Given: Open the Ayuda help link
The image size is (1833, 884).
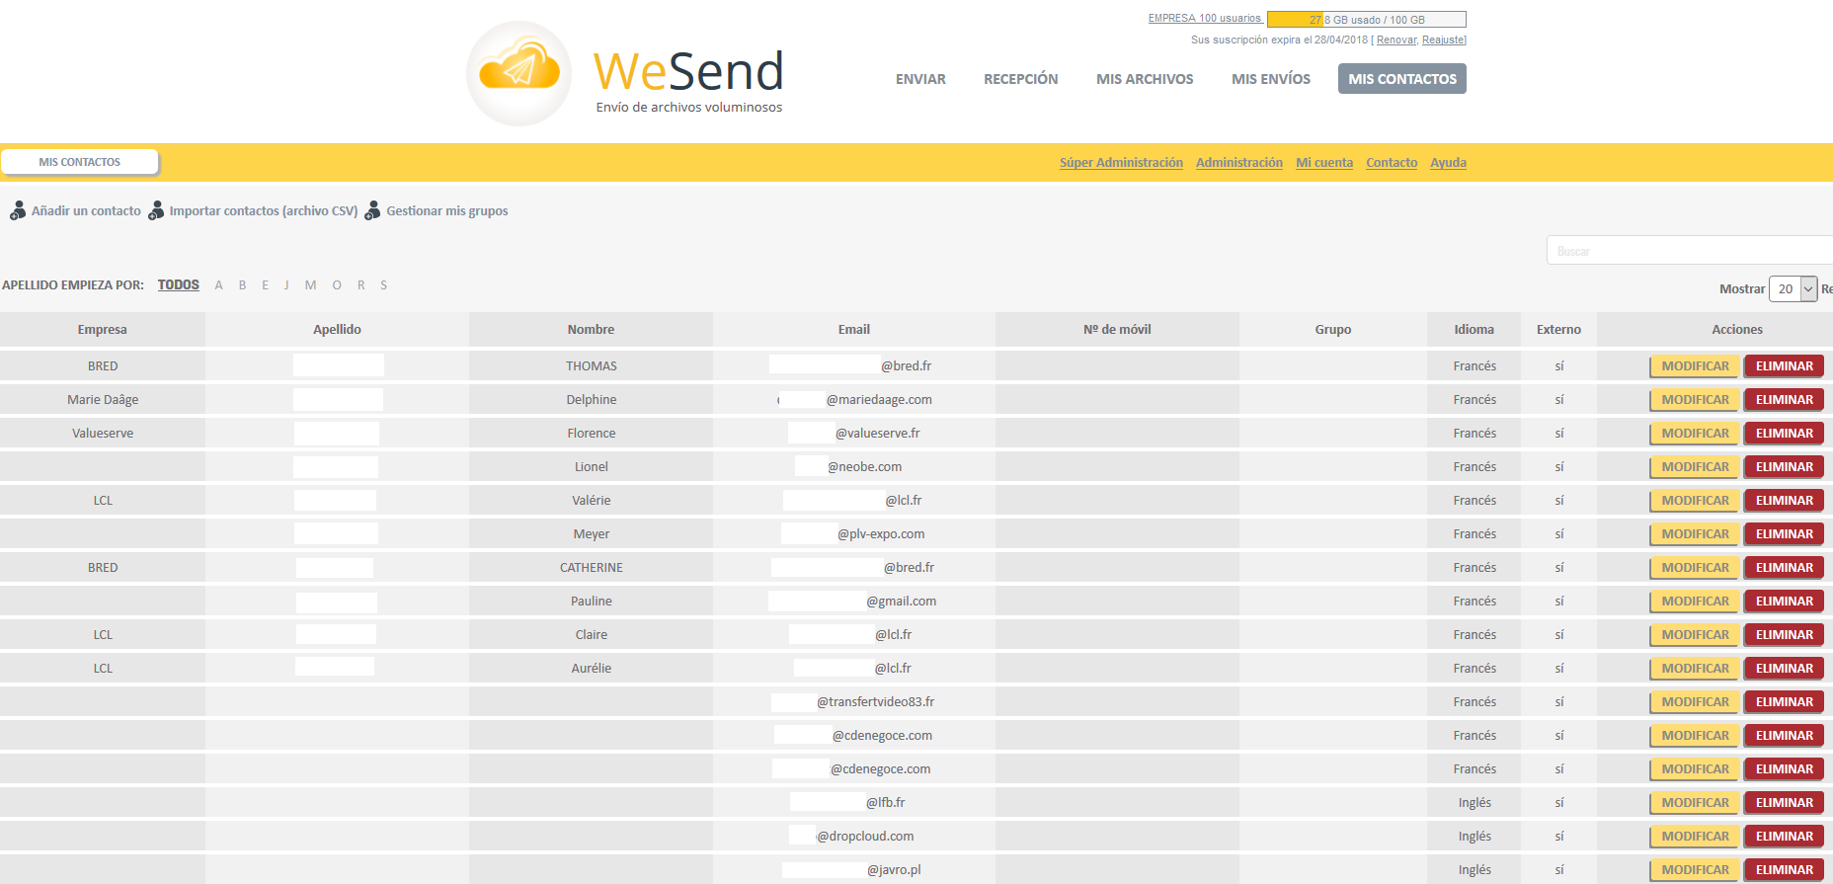Looking at the screenshot, I should click(x=1448, y=163).
